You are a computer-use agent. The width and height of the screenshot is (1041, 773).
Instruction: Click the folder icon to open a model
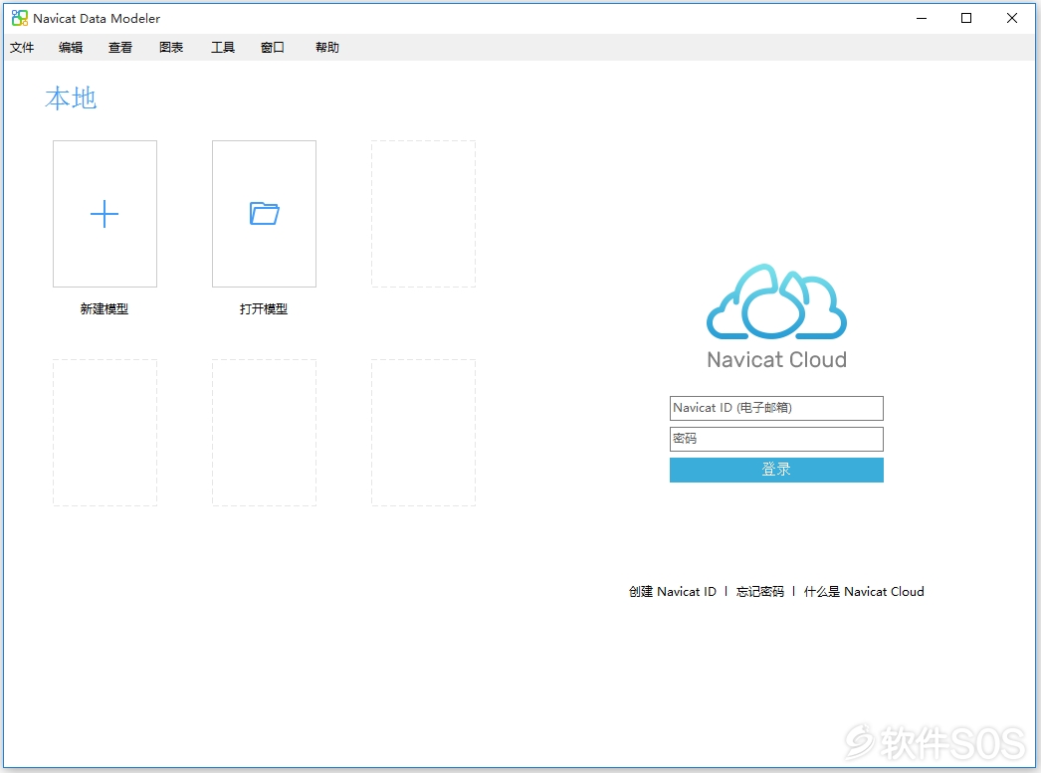pyautogui.click(x=265, y=213)
